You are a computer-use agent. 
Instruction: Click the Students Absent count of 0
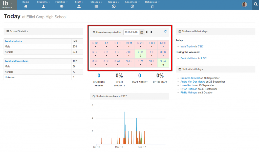point(99,75)
